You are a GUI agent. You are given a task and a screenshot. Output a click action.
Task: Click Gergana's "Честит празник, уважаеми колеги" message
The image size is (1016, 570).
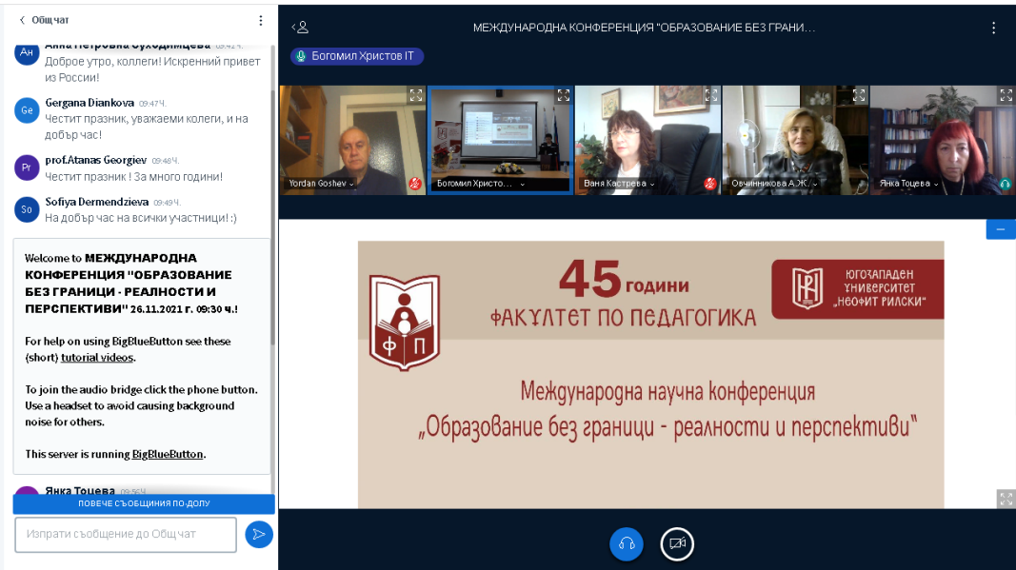(147, 127)
